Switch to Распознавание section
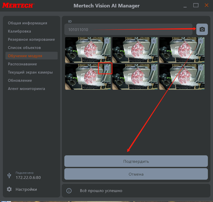213x202 pixels. click(x=22, y=64)
